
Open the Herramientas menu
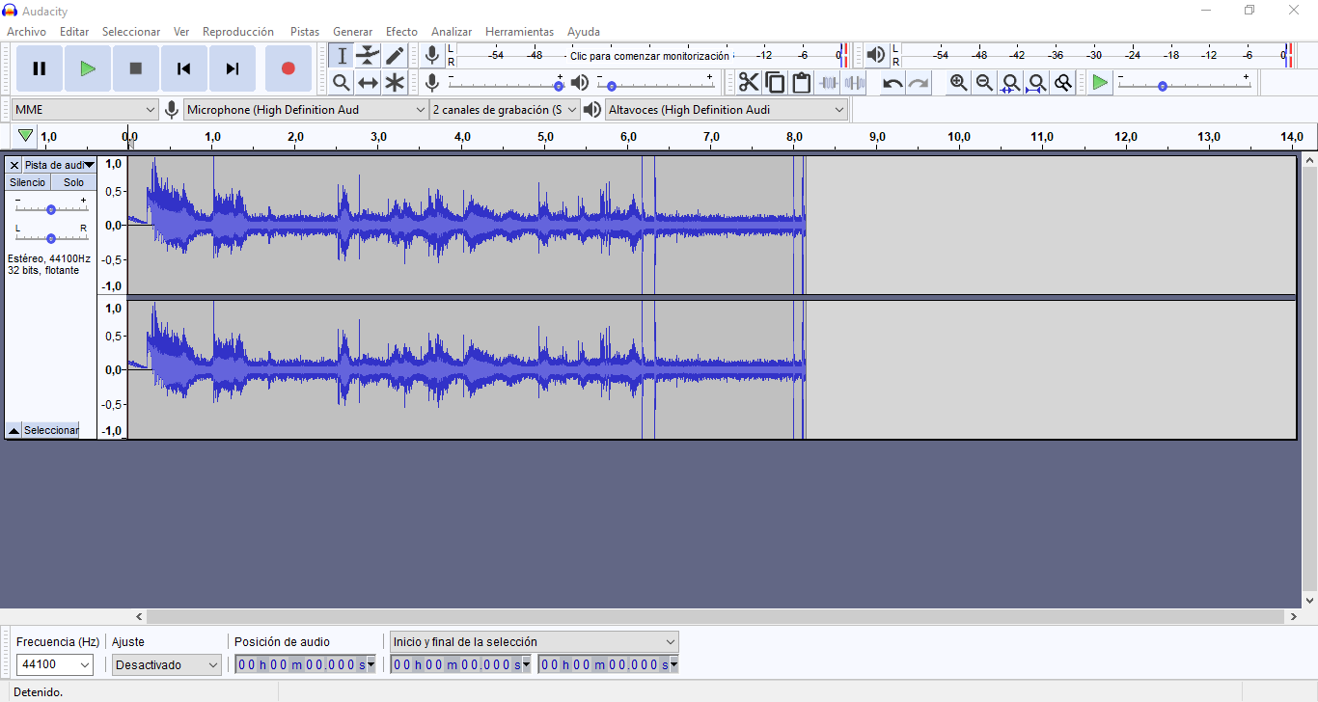(x=519, y=32)
